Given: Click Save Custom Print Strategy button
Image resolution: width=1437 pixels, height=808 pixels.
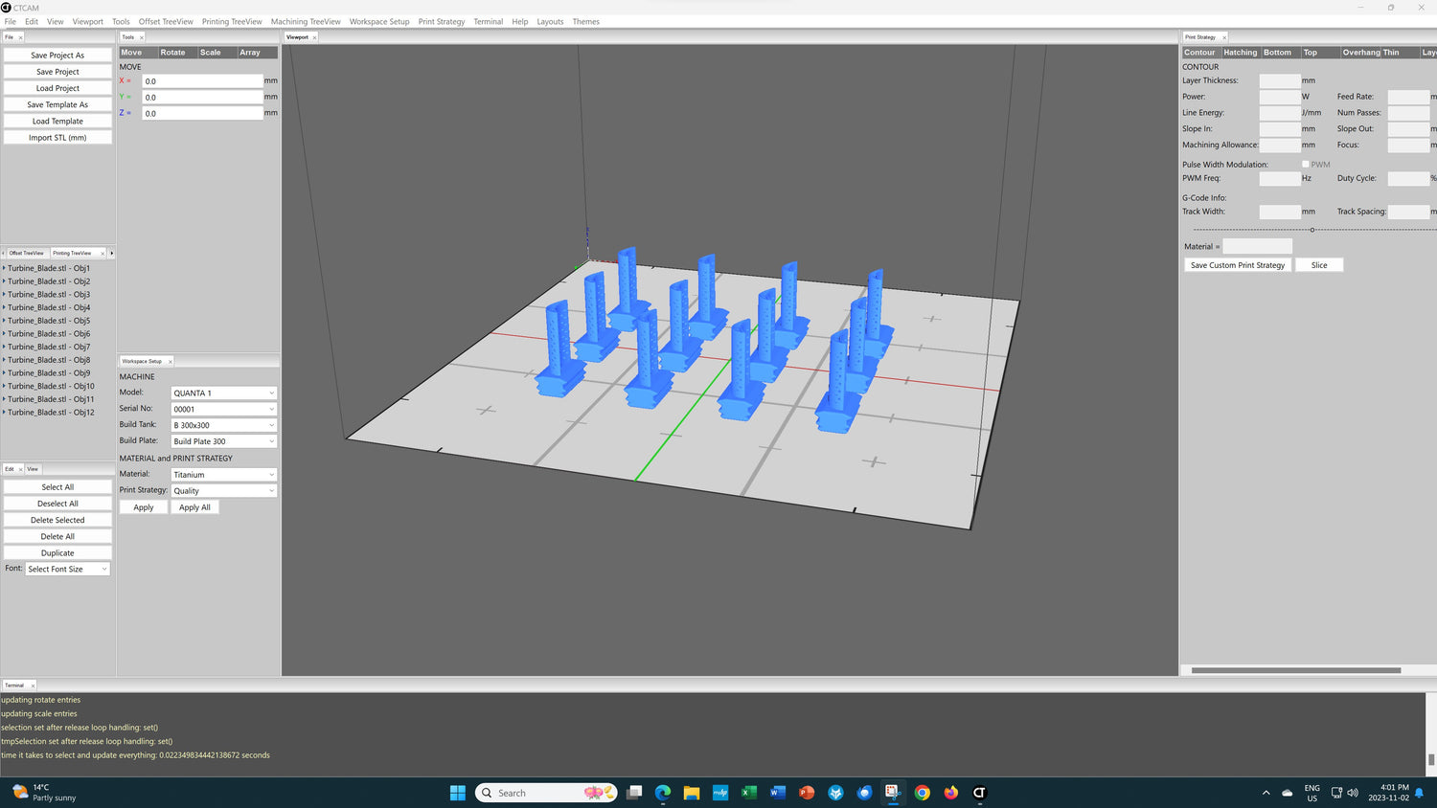Looking at the screenshot, I should 1238,265.
